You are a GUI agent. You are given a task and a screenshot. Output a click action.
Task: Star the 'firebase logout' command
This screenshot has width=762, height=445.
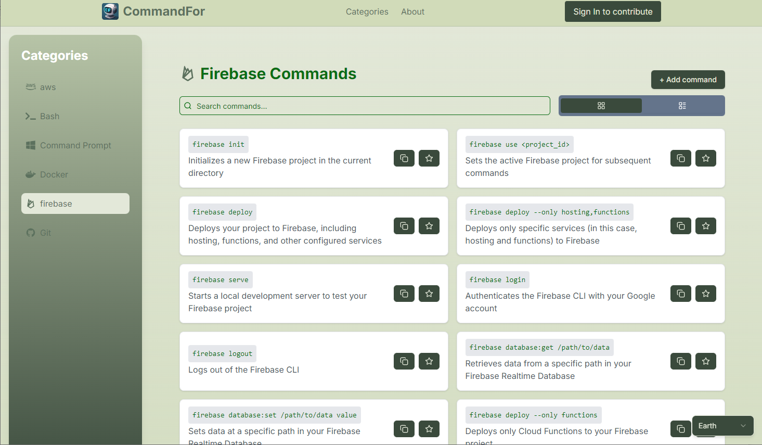429,361
